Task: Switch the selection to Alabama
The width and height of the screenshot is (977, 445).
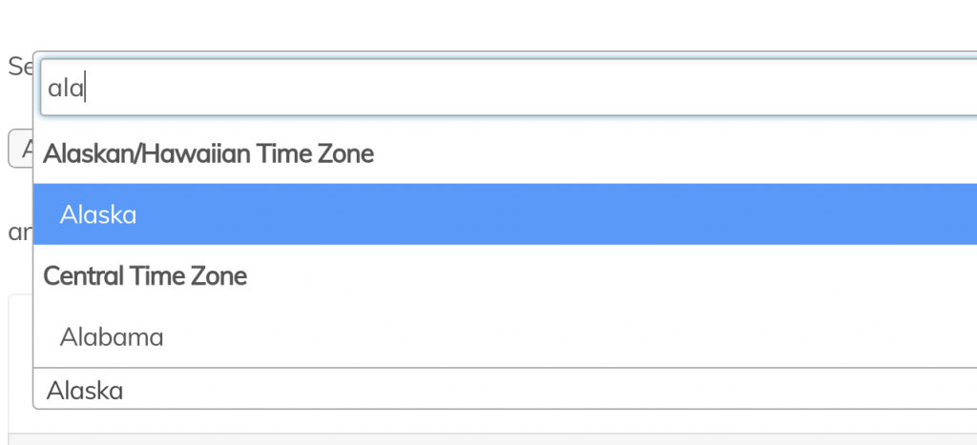Action: [112, 337]
